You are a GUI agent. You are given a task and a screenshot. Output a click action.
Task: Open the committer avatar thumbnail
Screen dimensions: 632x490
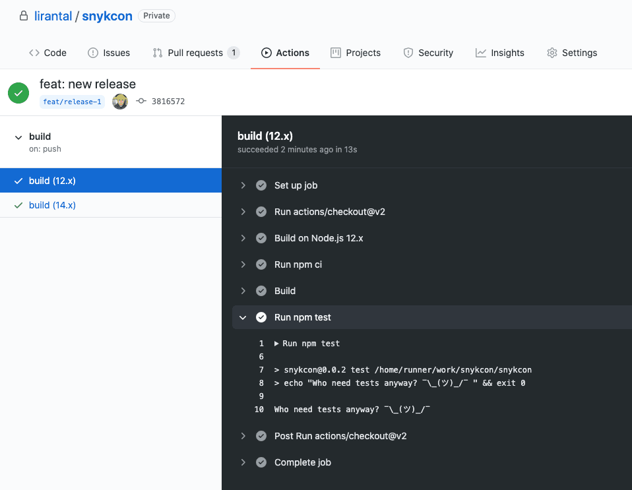point(120,102)
